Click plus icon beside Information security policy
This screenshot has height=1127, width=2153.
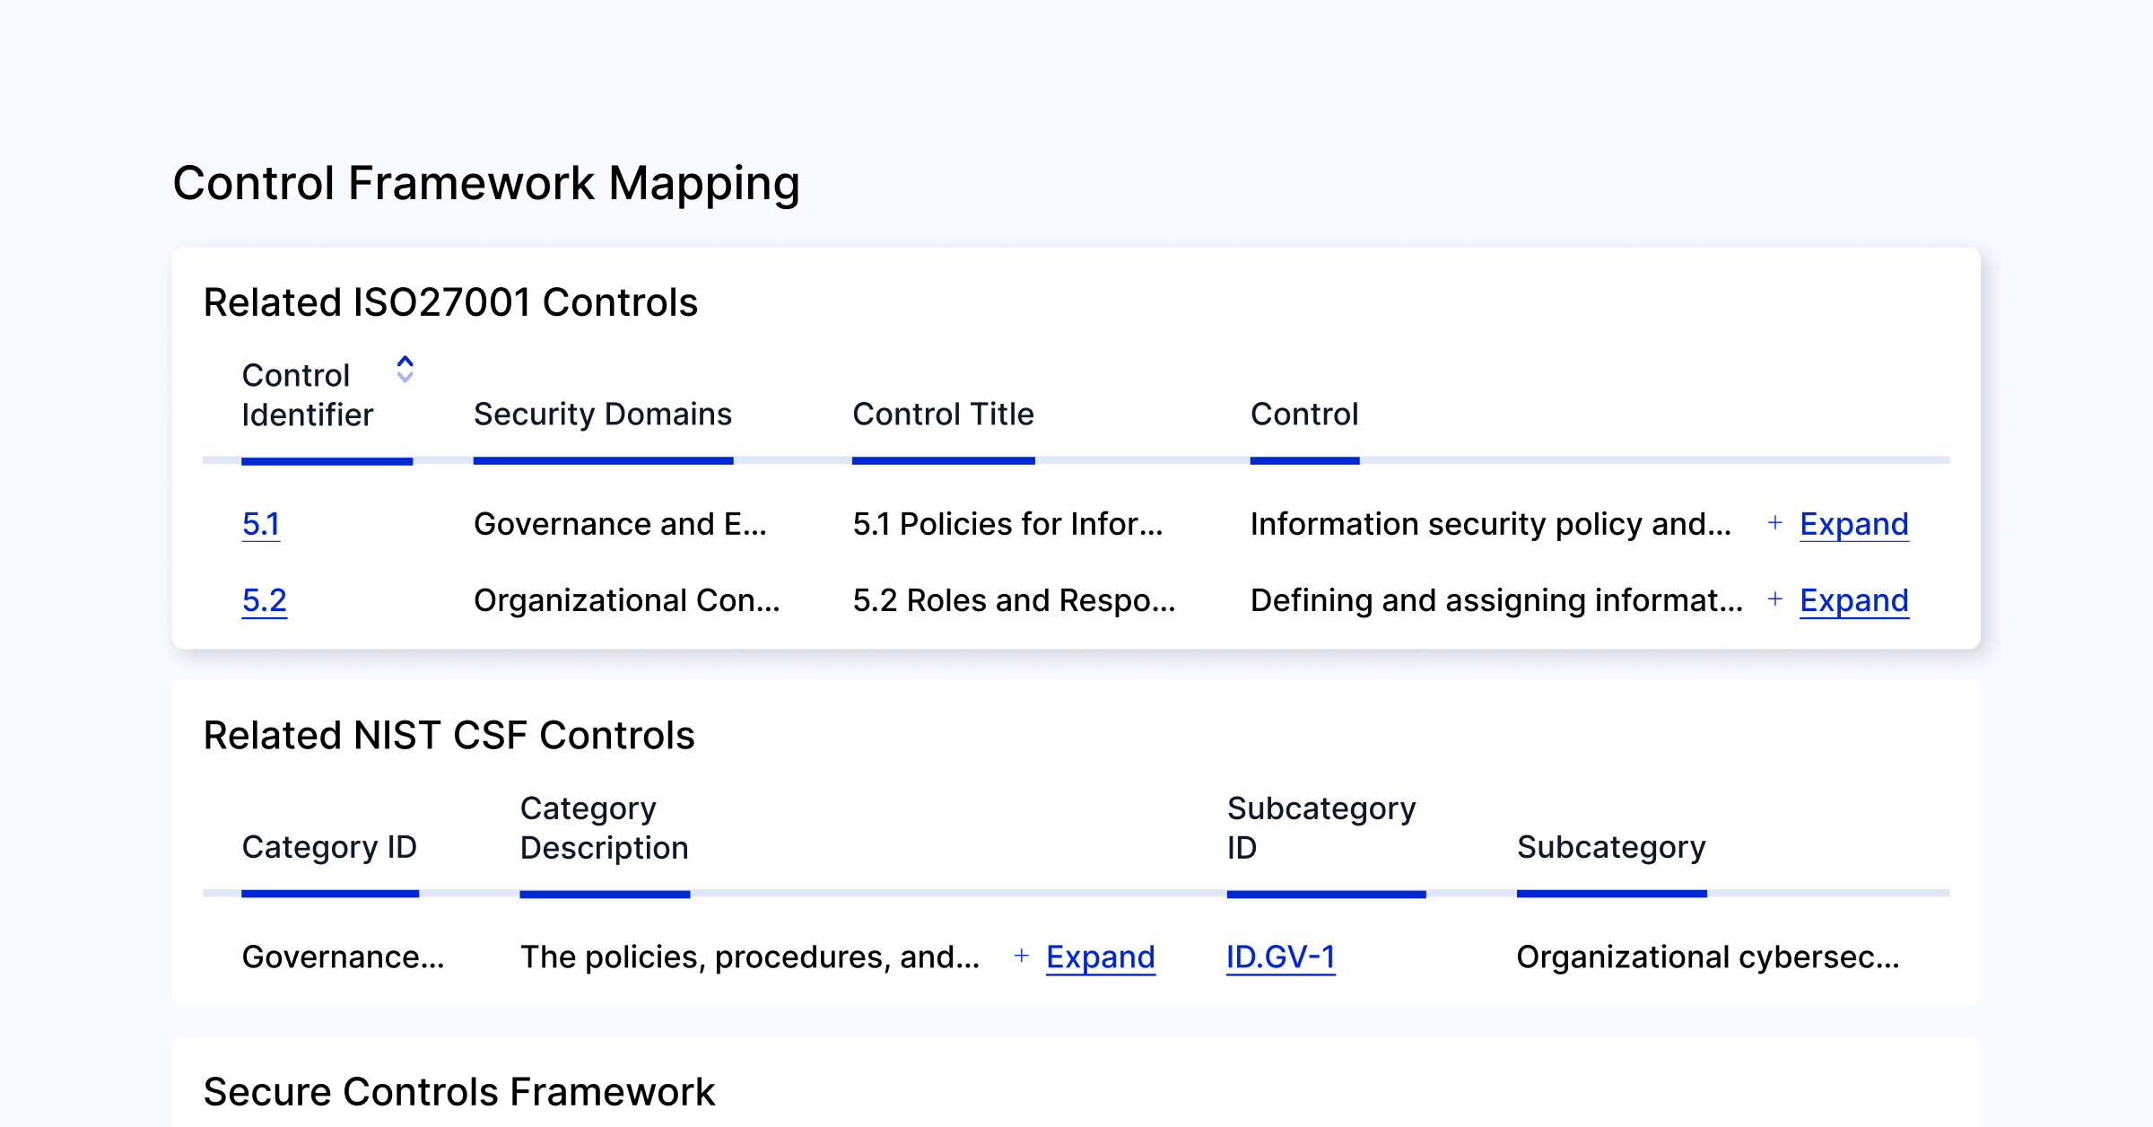click(1774, 523)
